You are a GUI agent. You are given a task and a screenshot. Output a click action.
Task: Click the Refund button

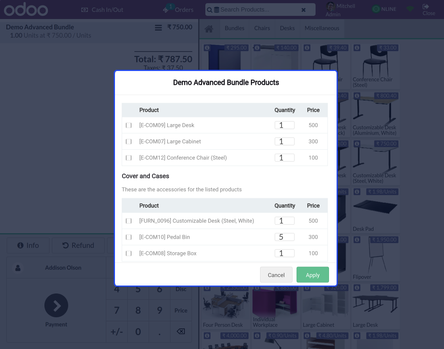(78, 245)
